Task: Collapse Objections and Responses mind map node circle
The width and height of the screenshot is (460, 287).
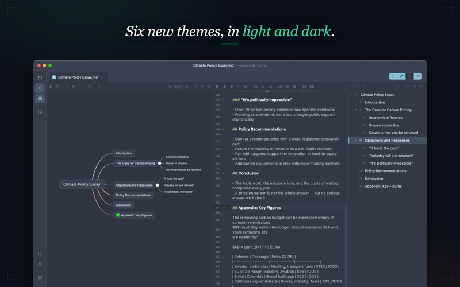Action: (x=158, y=185)
